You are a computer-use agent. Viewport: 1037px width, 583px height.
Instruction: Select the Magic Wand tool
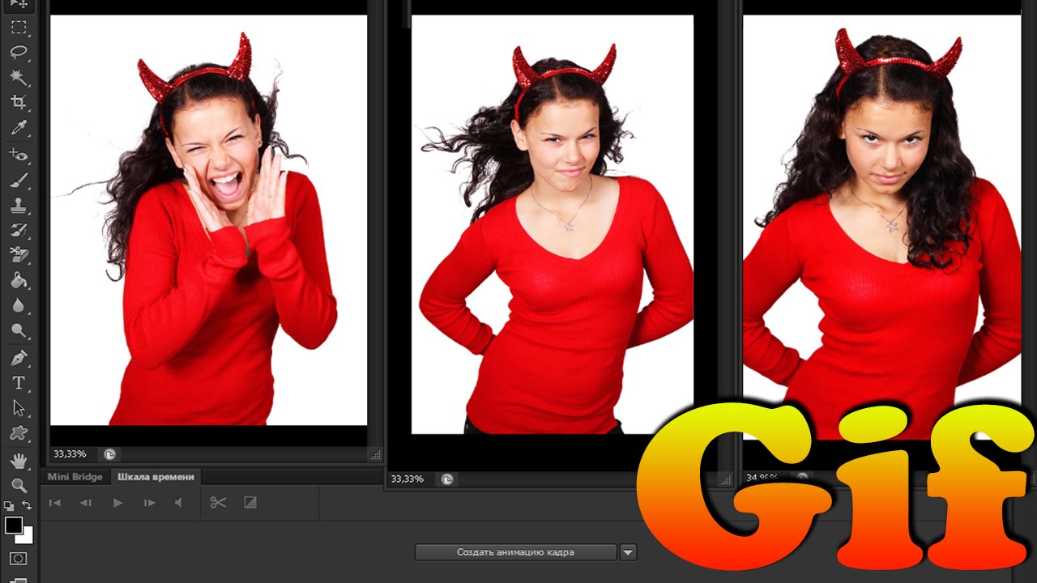[x=19, y=78]
